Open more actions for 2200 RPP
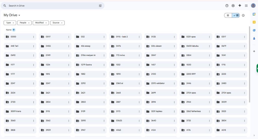Viewport: 258px width, 139px height. point(209,74)
